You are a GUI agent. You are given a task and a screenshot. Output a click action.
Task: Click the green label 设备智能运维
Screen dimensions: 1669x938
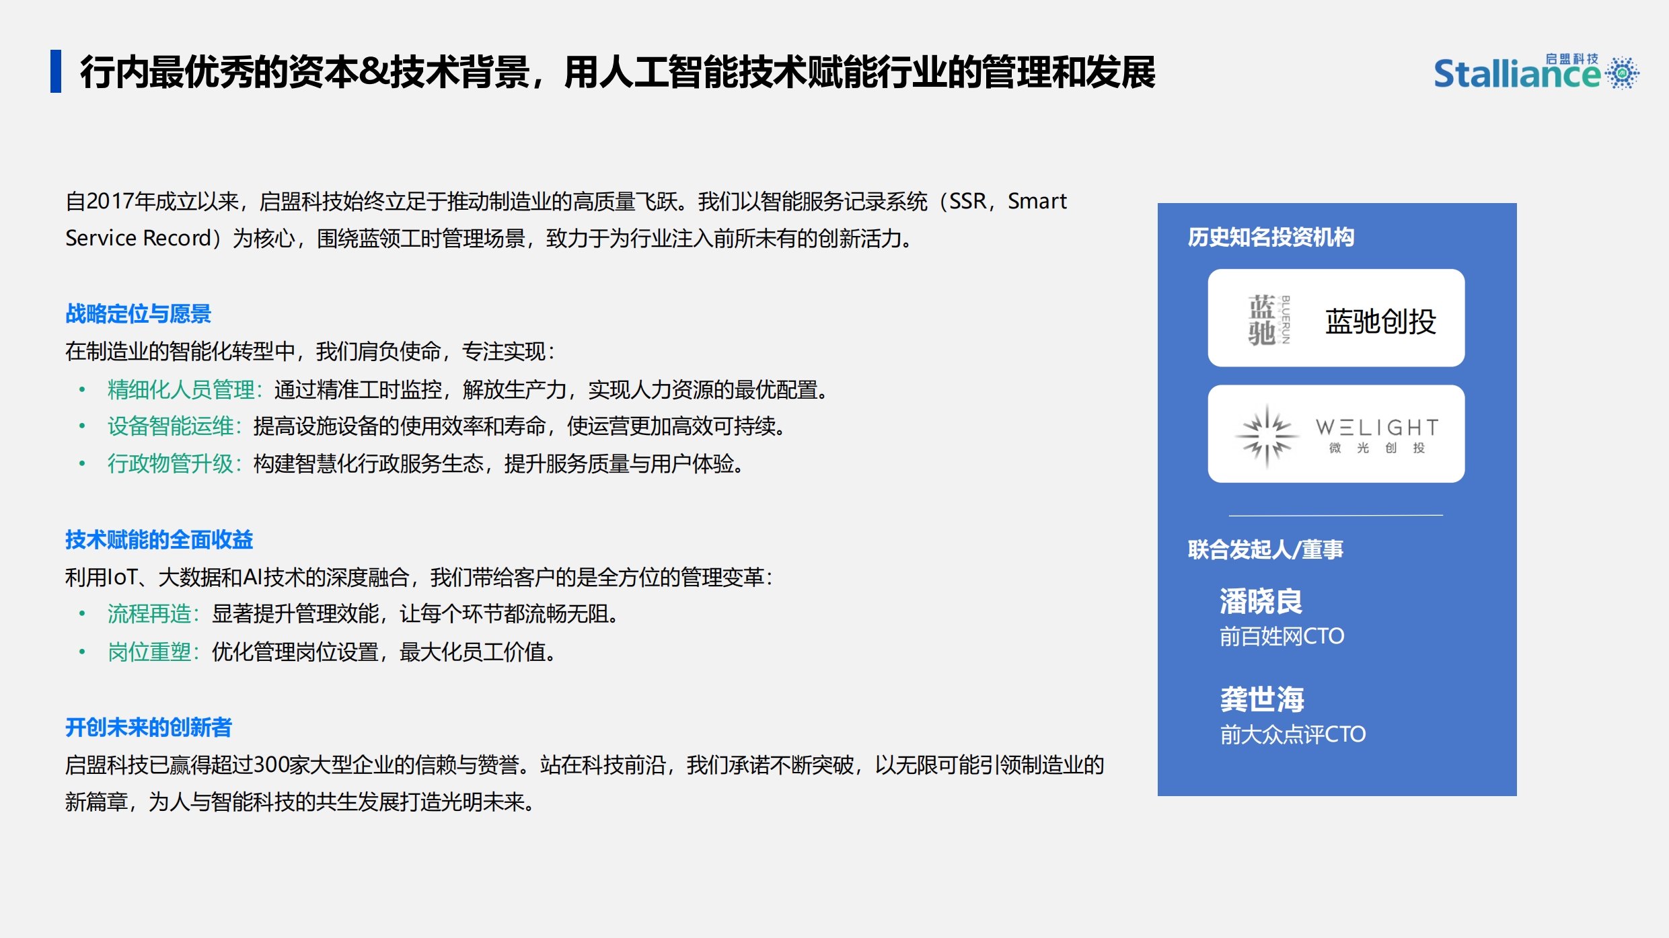click(170, 426)
